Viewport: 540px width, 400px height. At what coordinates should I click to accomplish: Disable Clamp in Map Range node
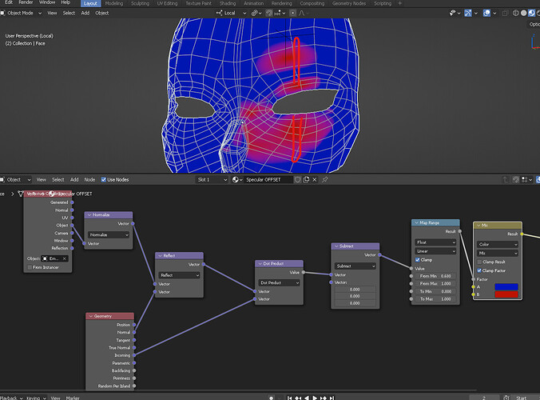[x=418, y=260]
